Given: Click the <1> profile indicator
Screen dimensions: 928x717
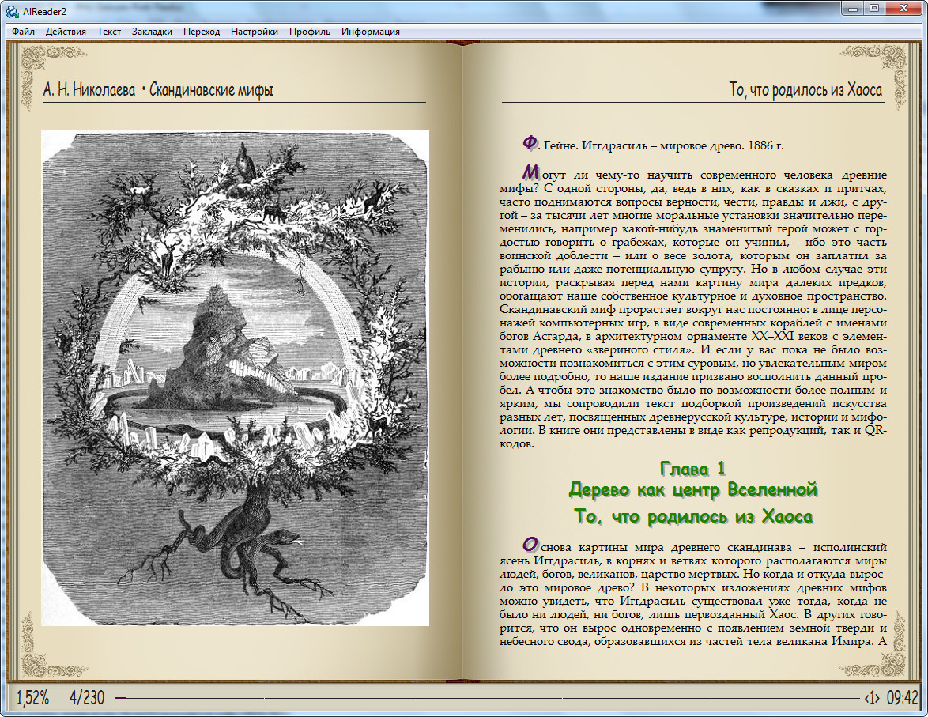Looking at the screenshot, I should 872,698.
